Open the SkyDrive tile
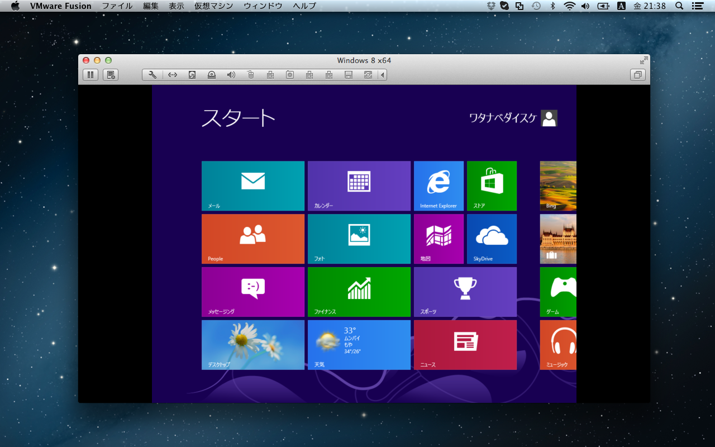Image resolution: width=715 pixels, height=447 pixels. pyautogui.click(x=492, y=239)
